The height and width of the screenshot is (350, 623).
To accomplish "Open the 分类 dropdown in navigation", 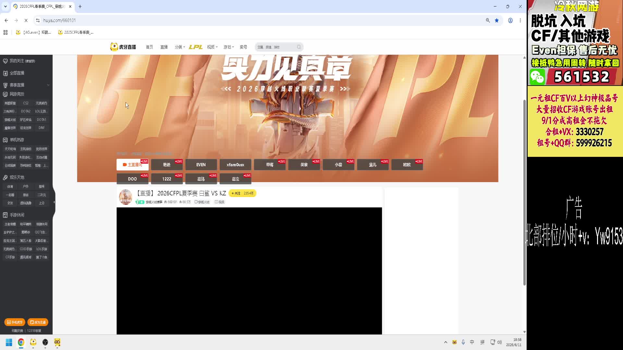I will point(180,47).
